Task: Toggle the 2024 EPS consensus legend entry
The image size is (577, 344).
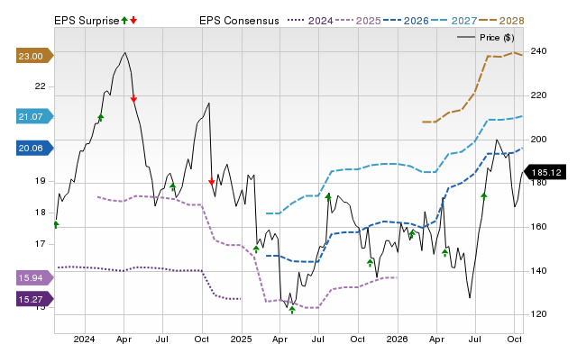Action: 310,21
